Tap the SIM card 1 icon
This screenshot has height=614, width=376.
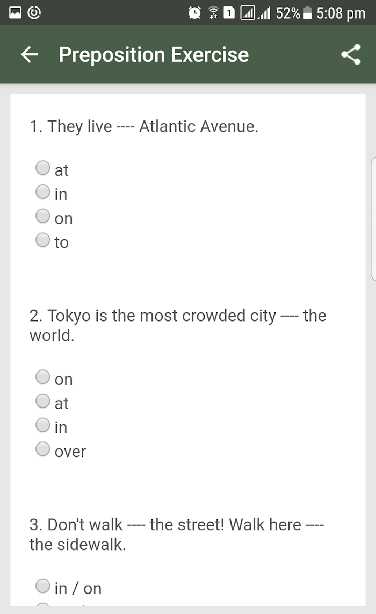(x=229, y=13)
